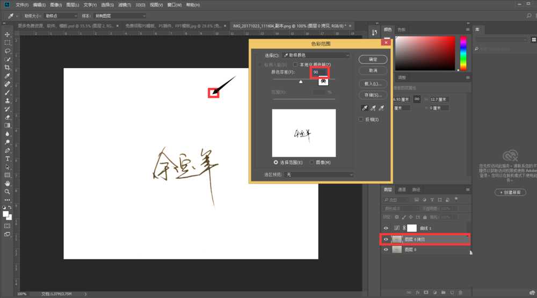Pick the Crop tool

pyautogui.click(x=8, y=67)
